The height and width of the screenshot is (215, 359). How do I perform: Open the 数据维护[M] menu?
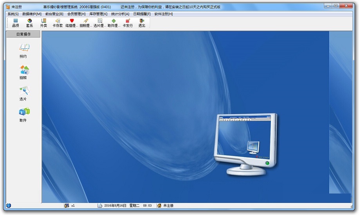coord(32,14)
